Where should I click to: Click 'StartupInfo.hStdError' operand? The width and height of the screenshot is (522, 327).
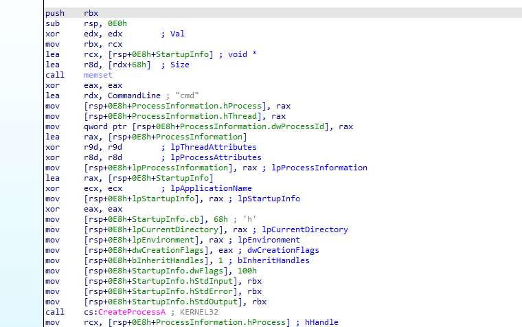182,291
